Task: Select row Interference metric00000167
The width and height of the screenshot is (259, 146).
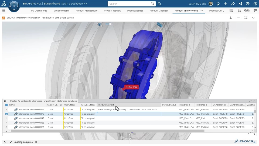Action: [31, 127]
